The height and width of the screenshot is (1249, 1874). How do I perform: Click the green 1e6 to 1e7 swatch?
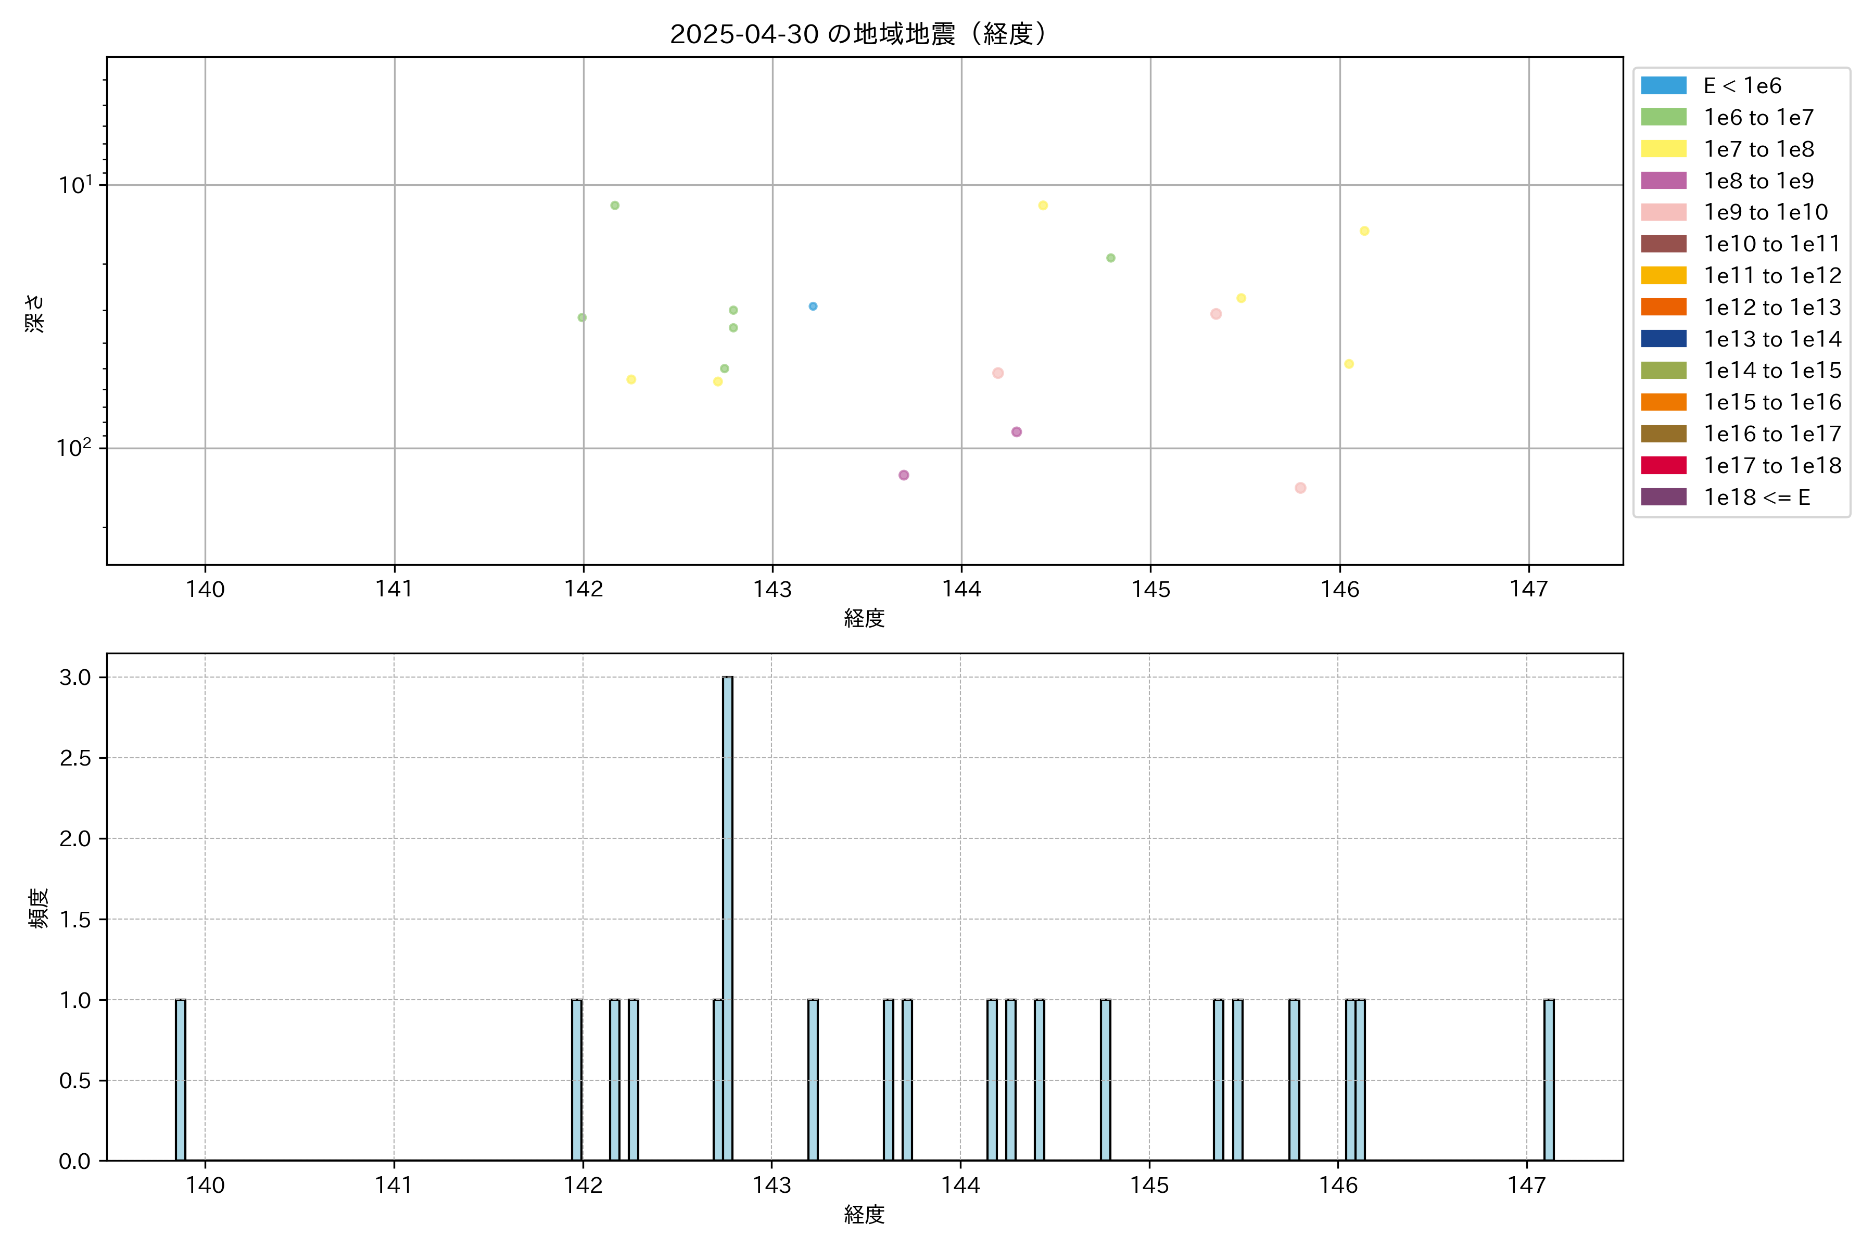[x=1663, y=117]
